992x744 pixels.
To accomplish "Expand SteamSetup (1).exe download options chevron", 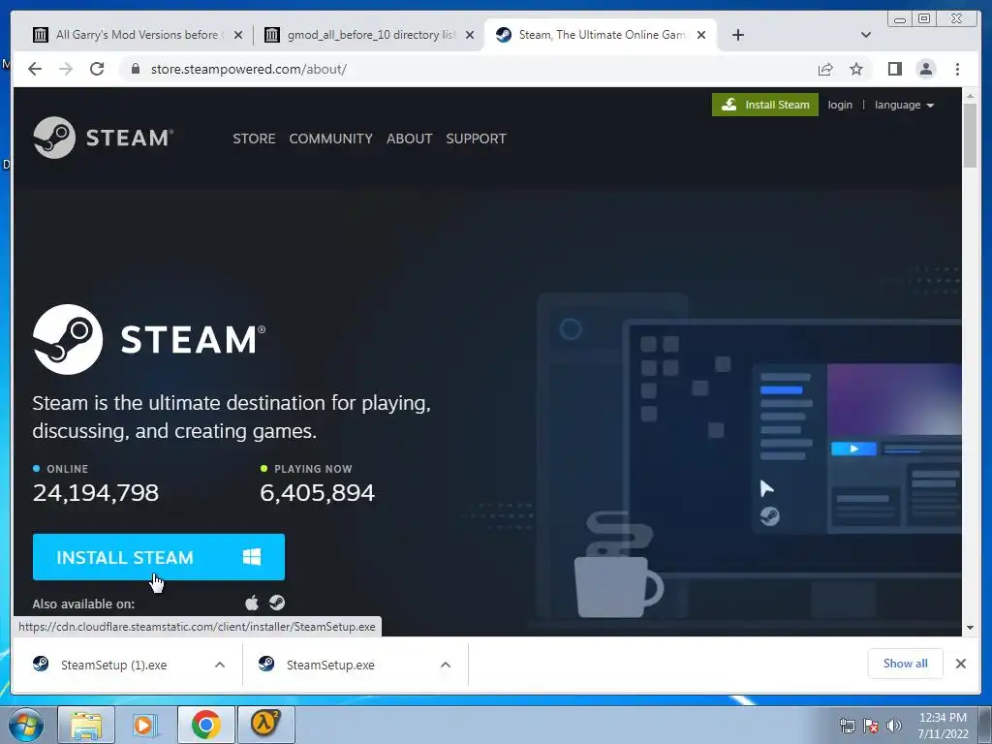I will pos(220,665).
